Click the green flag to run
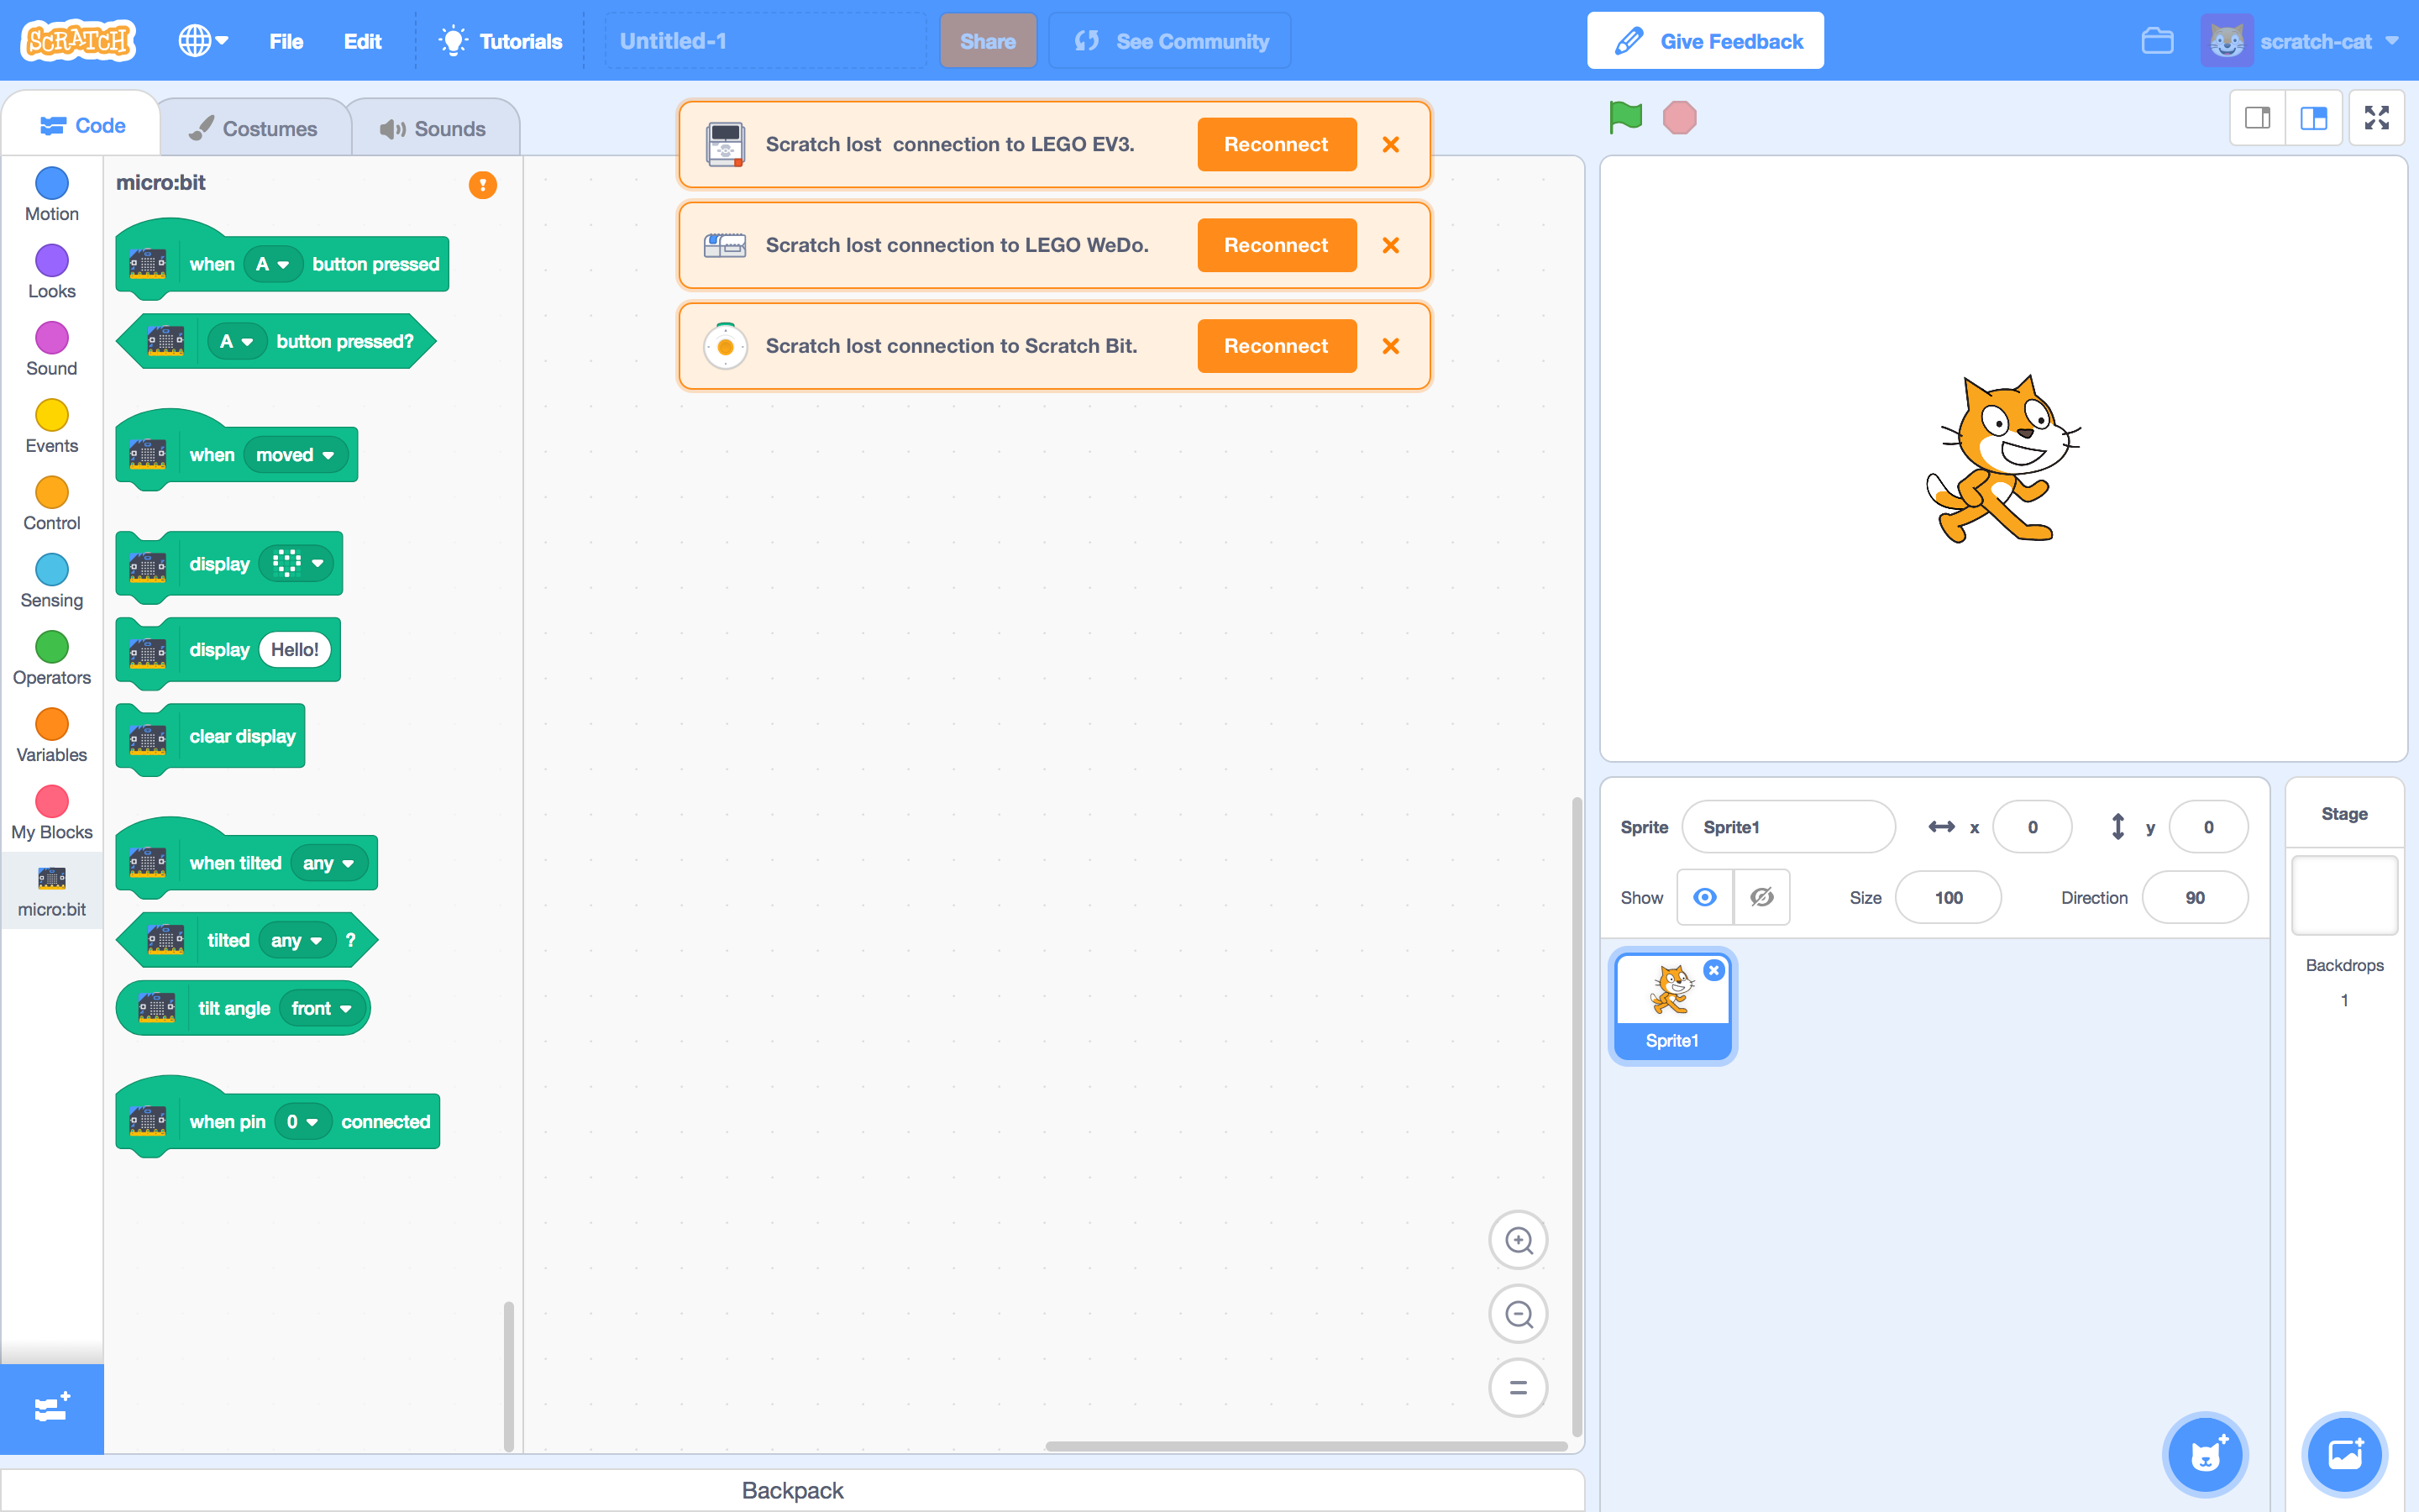This screenshot has height=1512, width=2419. click(1625, 117)
